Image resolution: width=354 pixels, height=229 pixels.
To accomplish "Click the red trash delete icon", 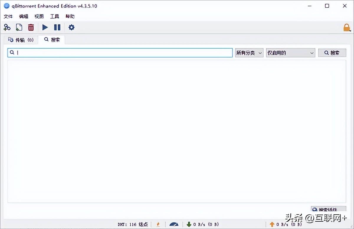I will [x=31, y=27].
